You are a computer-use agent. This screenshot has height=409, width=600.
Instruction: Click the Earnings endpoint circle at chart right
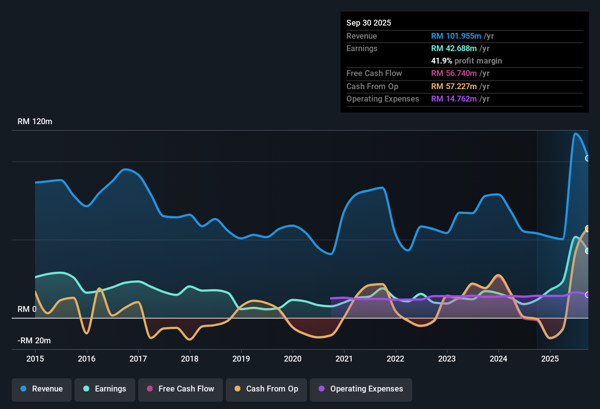tap(588, 251)
